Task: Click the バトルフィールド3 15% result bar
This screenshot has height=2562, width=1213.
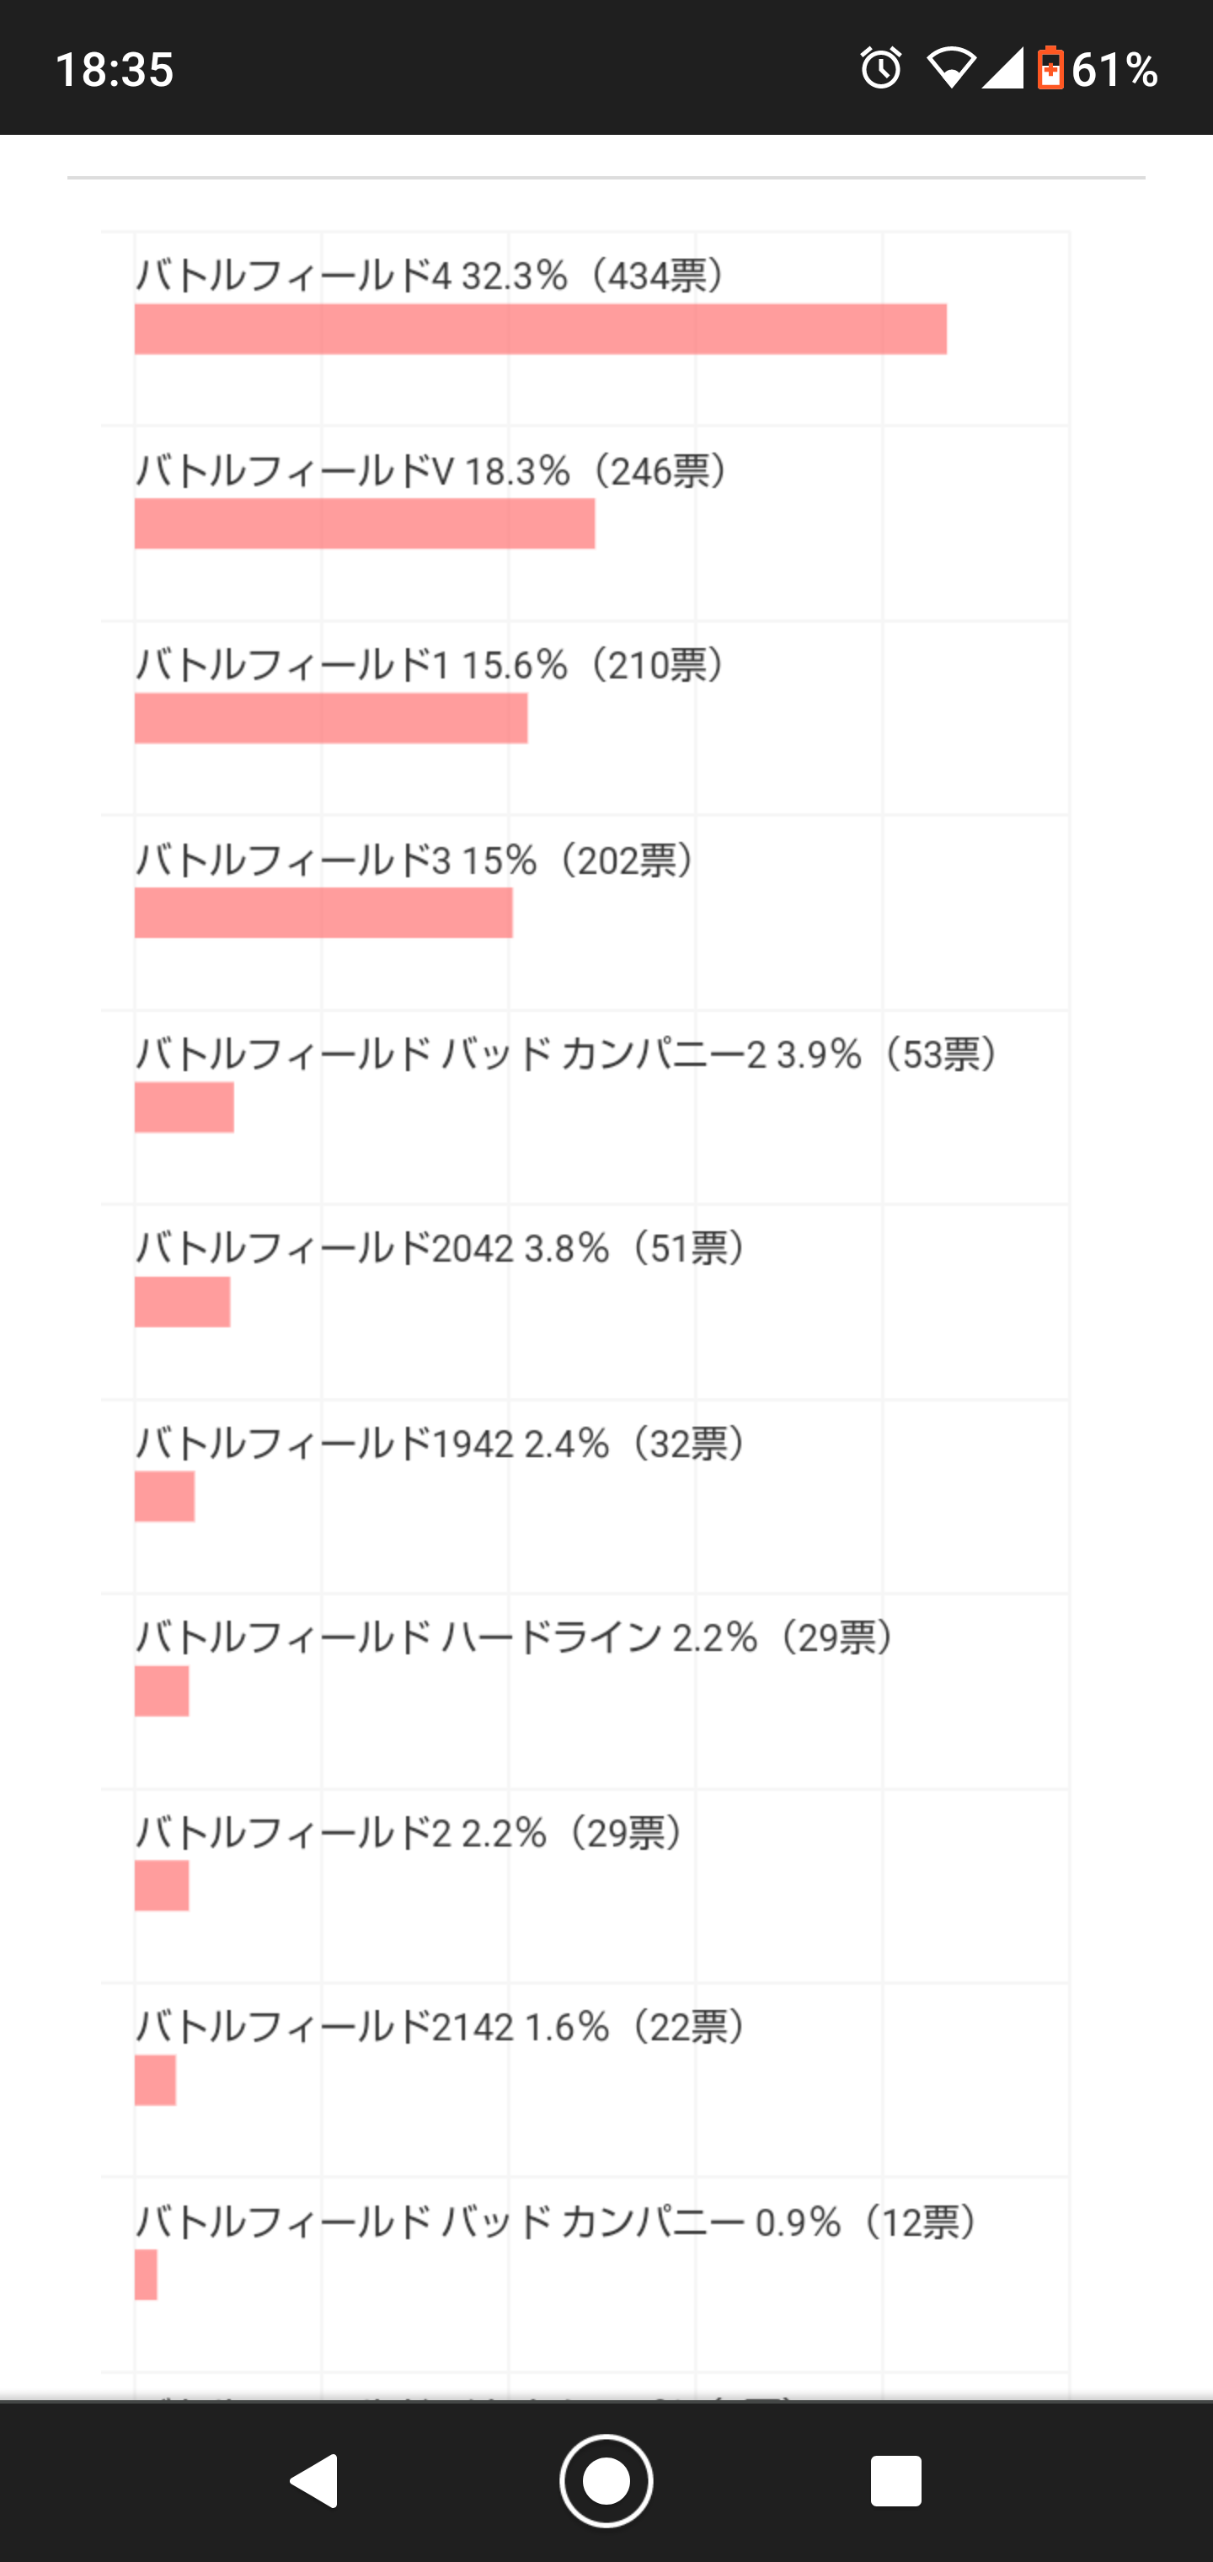Action: coord(323,913)
